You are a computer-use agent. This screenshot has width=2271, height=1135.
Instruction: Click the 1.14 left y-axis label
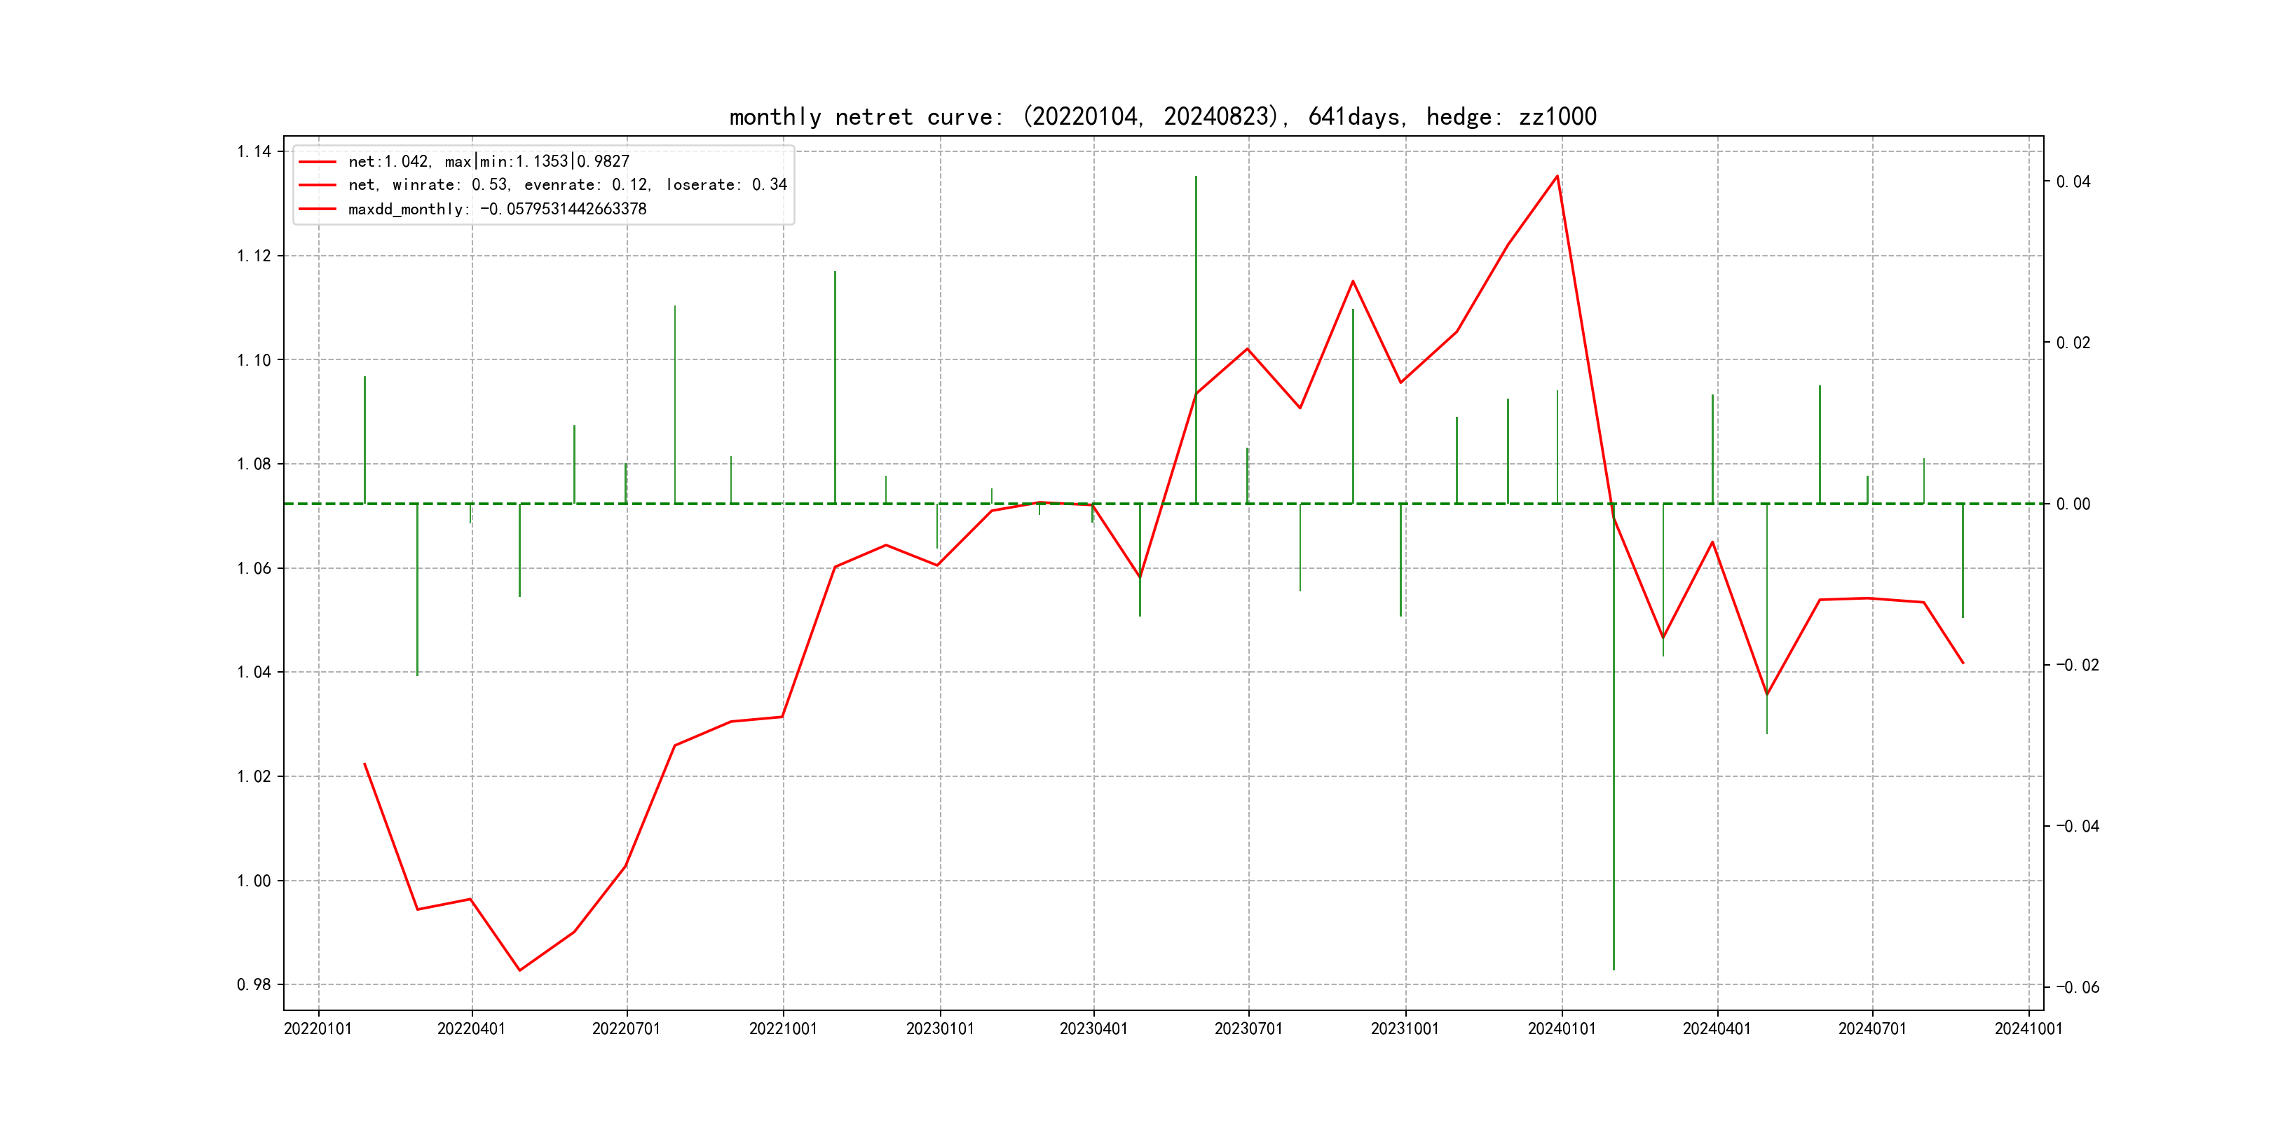click(x=254, y=151)
